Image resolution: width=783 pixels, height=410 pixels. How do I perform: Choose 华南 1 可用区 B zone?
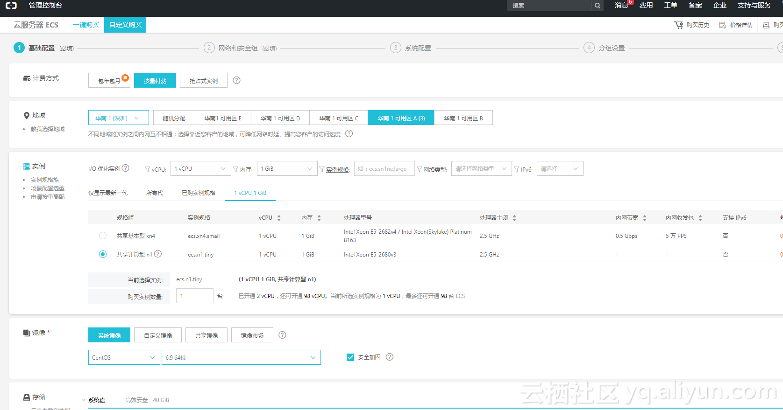click(463, 118)
